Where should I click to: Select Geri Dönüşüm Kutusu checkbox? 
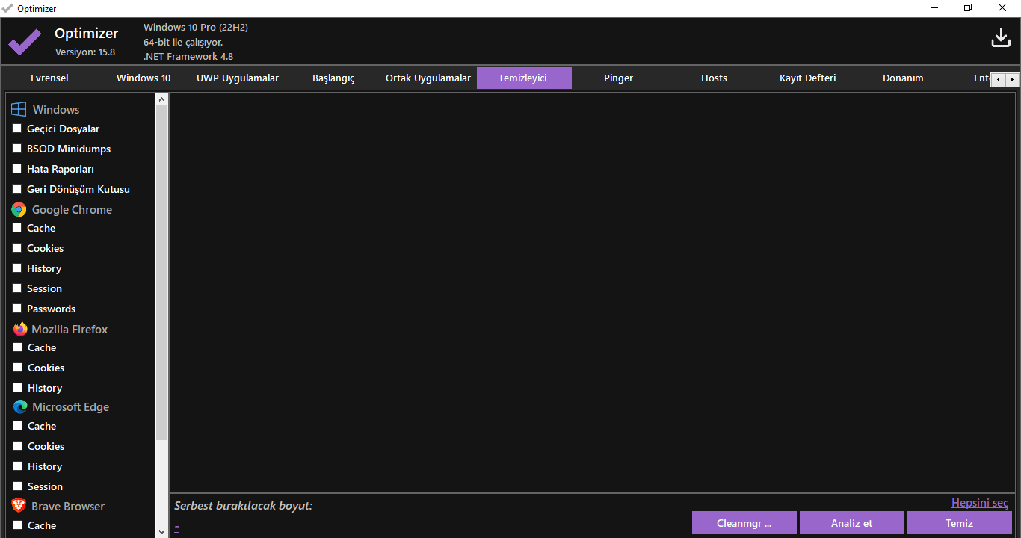[x=17, y=189]
